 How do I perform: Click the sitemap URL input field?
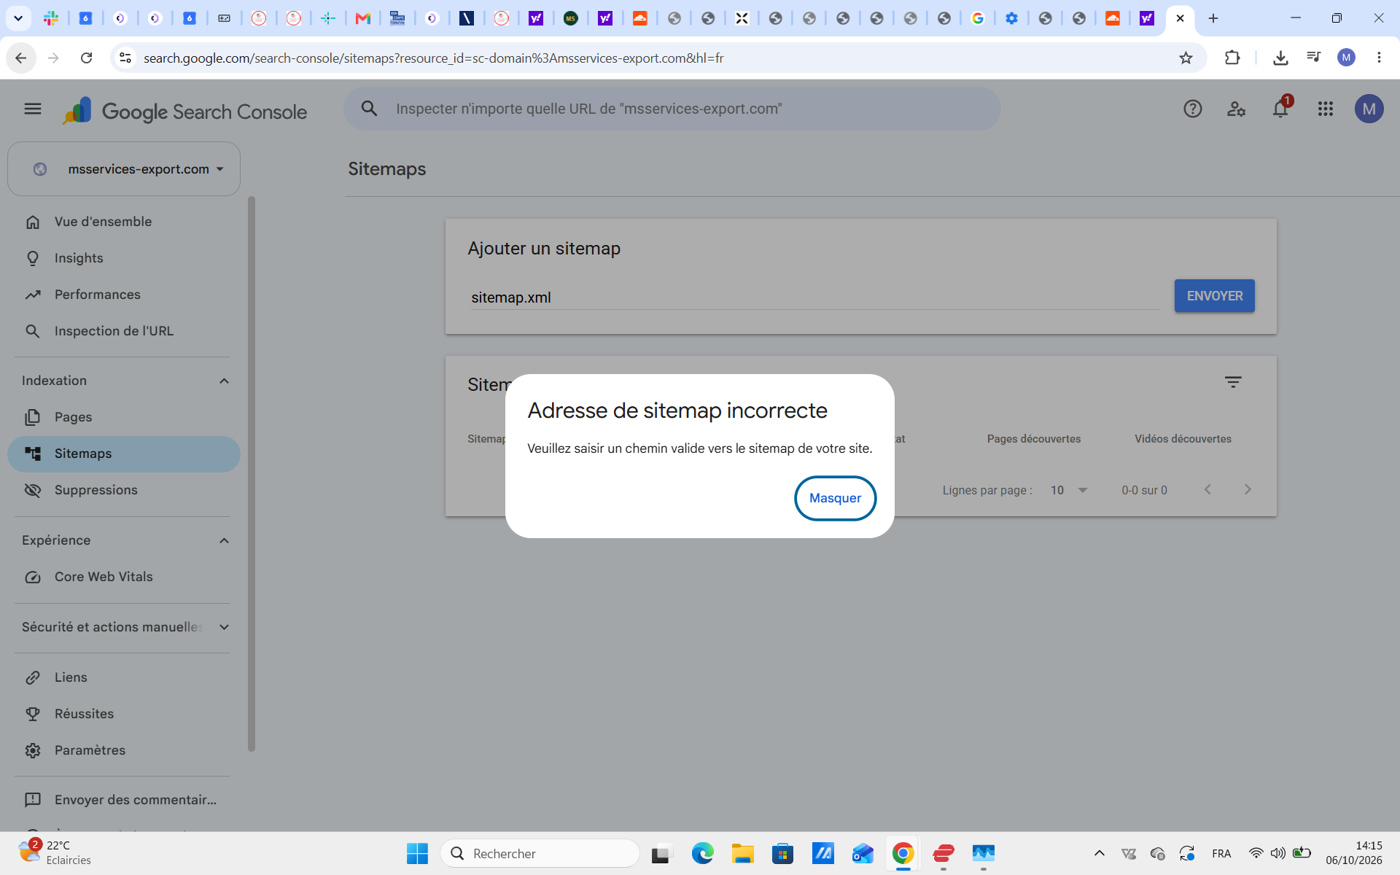[x=814, y=297]
